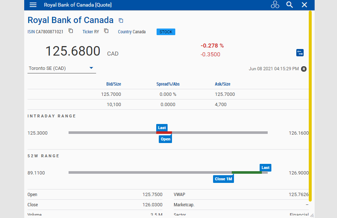Click the bid size 10,100

coord(114,105)
